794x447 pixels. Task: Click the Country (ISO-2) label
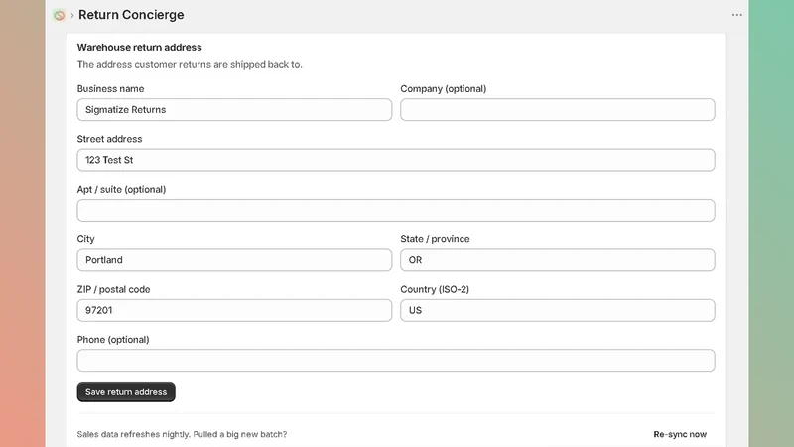[435, 289]
